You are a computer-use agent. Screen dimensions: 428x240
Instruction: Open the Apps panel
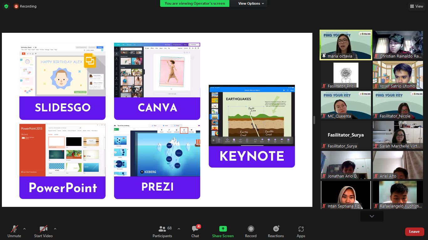tap(301, 231)
